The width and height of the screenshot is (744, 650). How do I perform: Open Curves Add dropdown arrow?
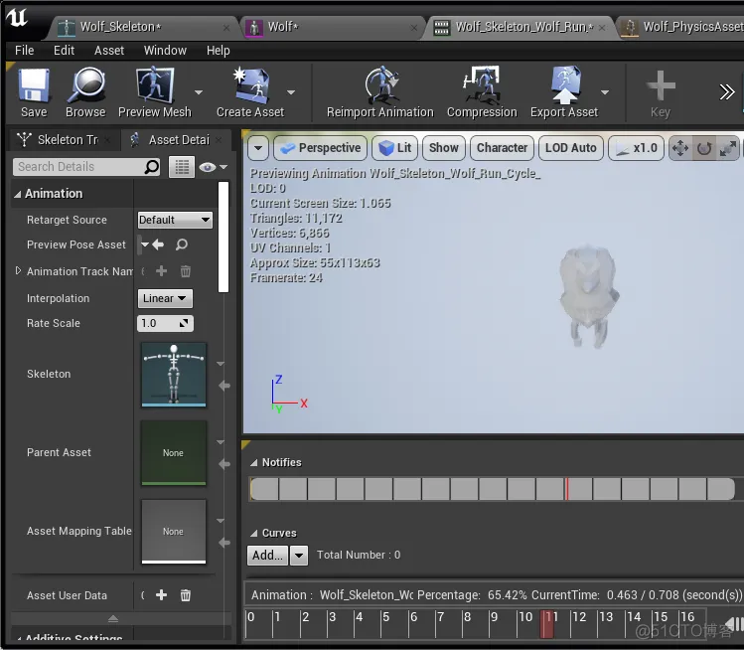click(299, 555)
